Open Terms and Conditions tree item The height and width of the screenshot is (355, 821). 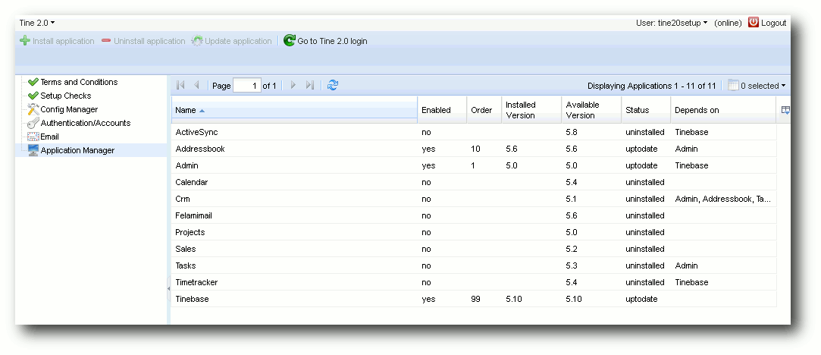79,82
